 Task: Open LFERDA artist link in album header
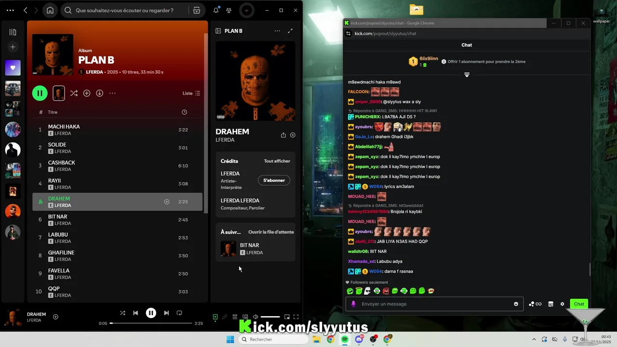[x=94, y=72]
